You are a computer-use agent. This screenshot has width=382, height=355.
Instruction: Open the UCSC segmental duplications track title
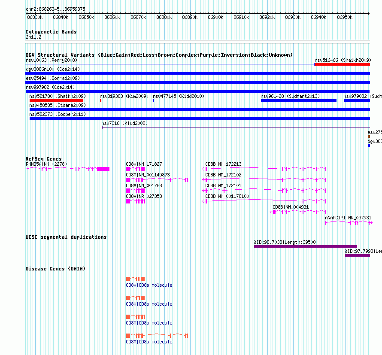[x=66, y=237]
